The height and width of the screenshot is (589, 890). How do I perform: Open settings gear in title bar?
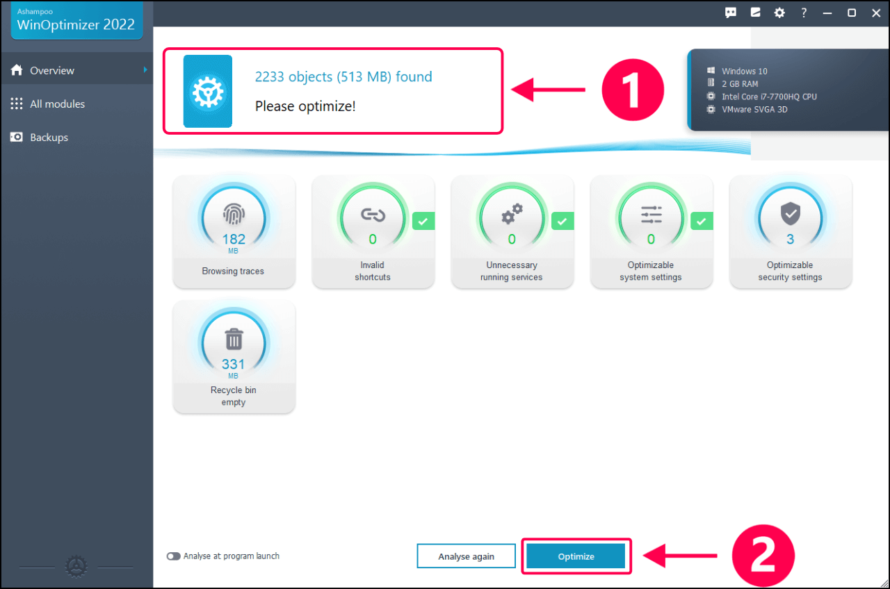(x=780, y=13)
